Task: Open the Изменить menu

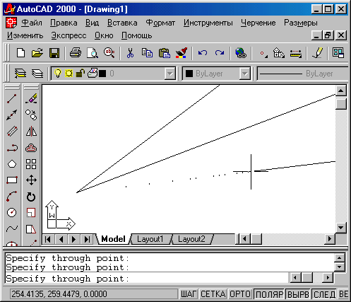Action: tap(25, 35)
